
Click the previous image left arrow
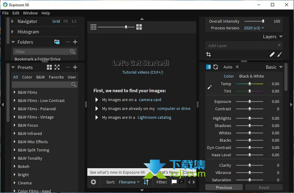pyautogui.click(x=189, y=182)
